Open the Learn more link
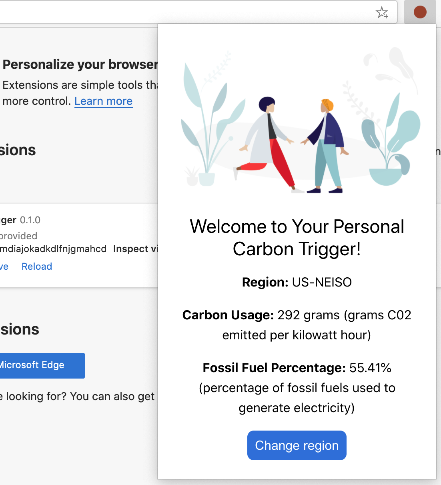Image resolution: width=441 pixels, height=485 pixels. pyautogui.click(x=103, y=101)
